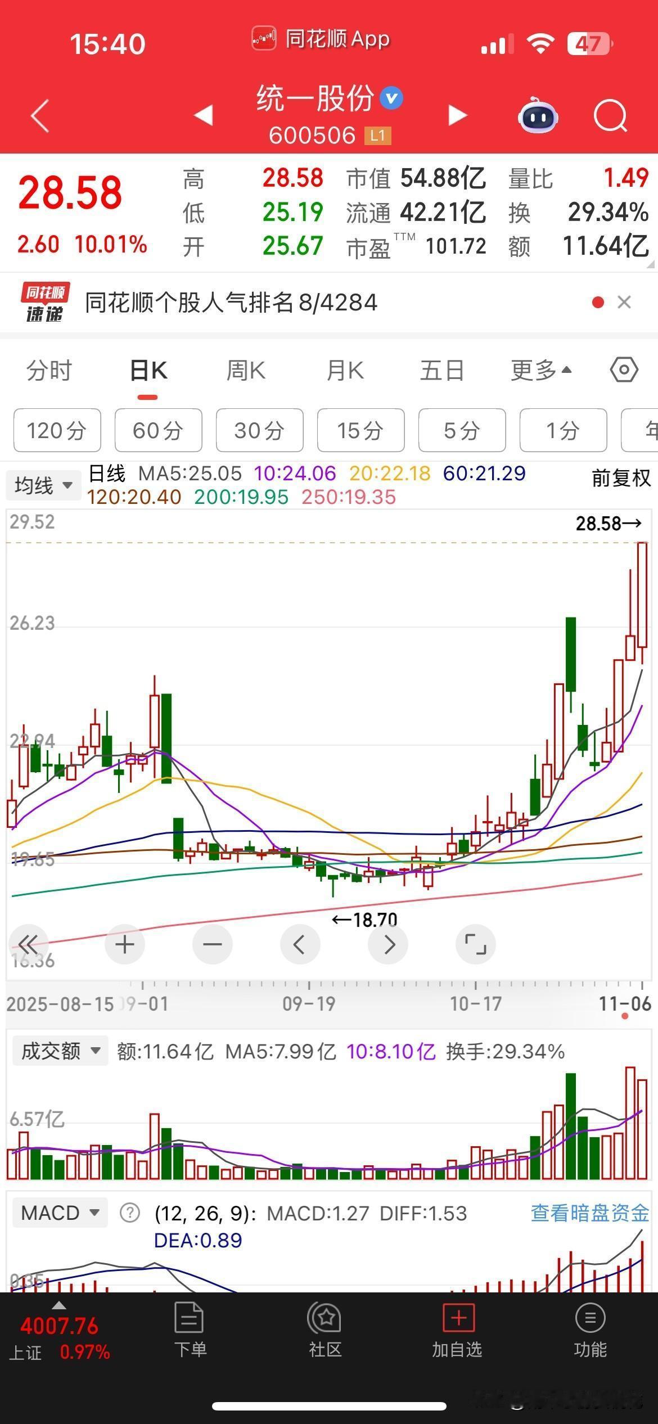Open the search magnifier icon
The width and height of the screenshot is (658, 1424).
point(611,116)
